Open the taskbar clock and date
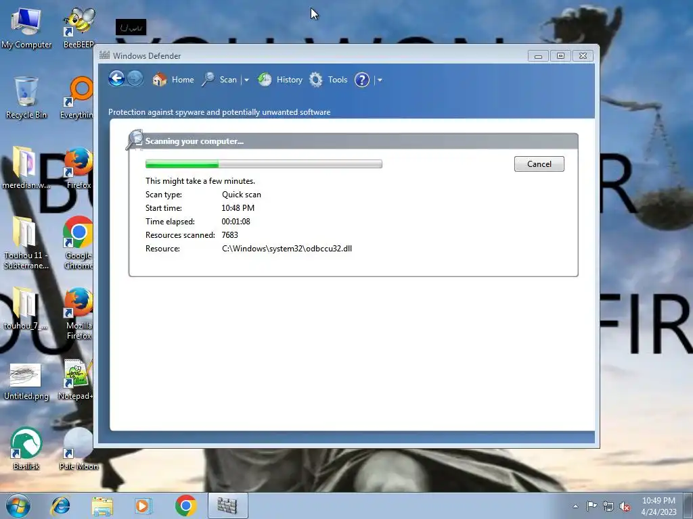 [x=658, y=506]
